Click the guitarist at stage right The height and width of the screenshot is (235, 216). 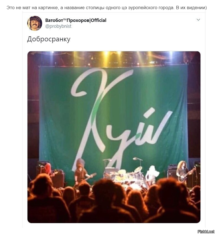tap(184, 172)
